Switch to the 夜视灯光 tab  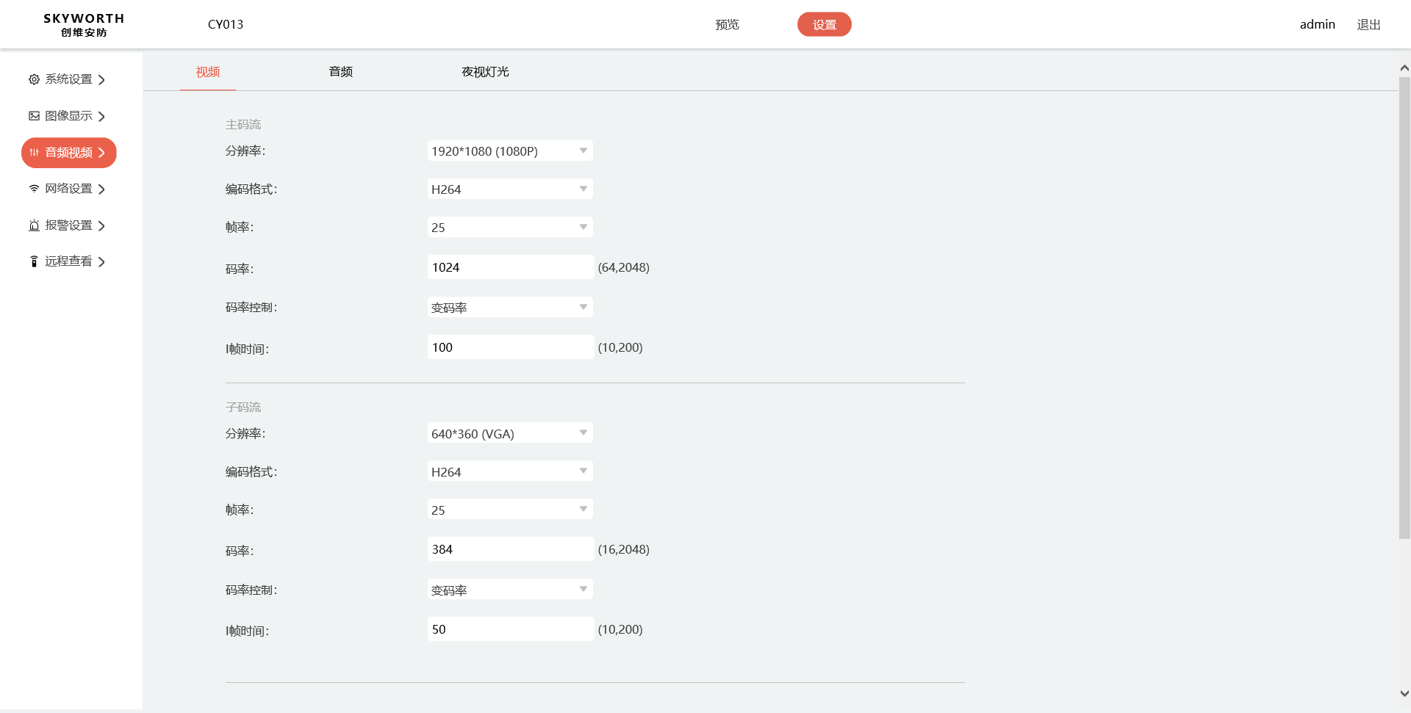(485, 72)
